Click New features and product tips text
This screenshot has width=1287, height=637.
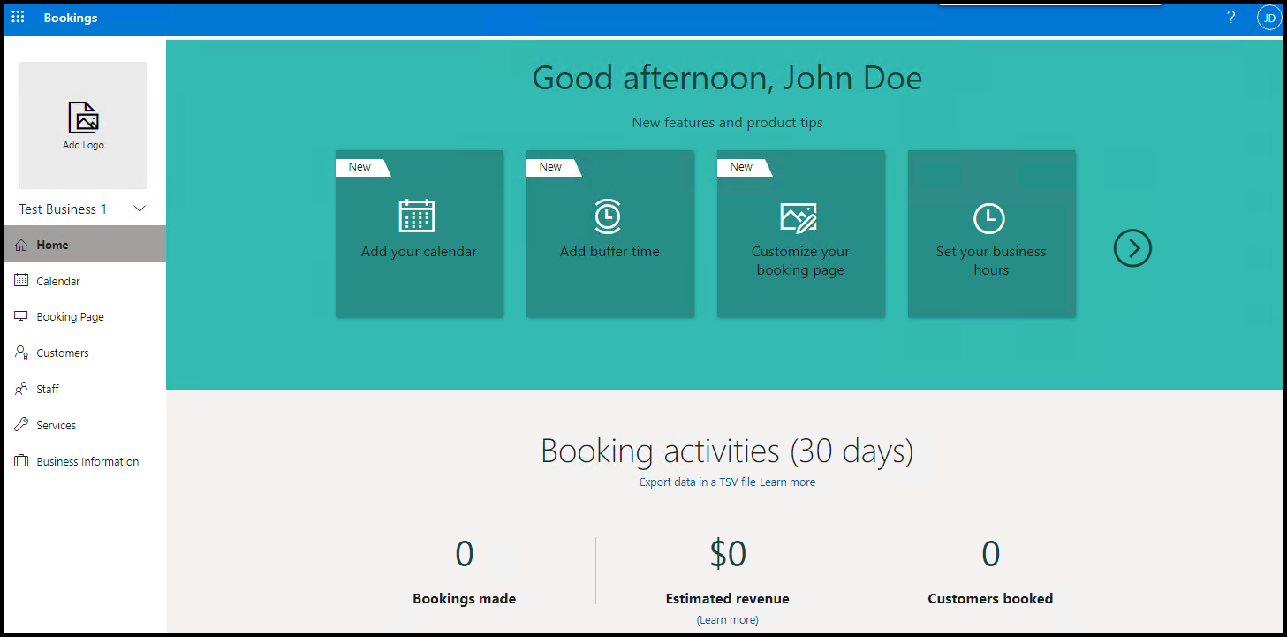tap(727, 123)
